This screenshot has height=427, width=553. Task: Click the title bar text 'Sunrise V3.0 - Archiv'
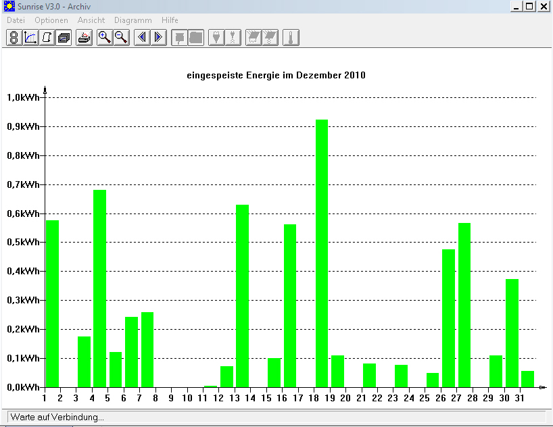[x=54, y=6]
